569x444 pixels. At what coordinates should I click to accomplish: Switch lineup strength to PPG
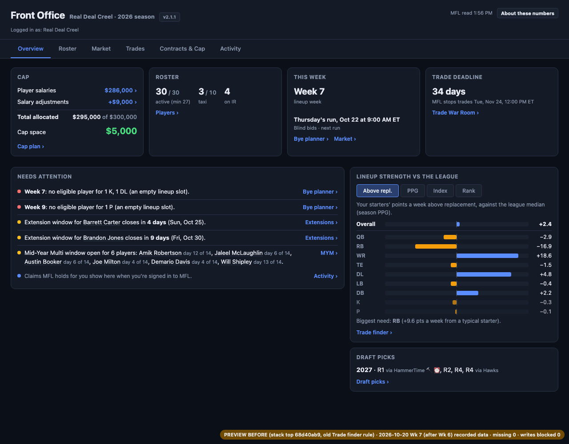click(x=413, y=191)
